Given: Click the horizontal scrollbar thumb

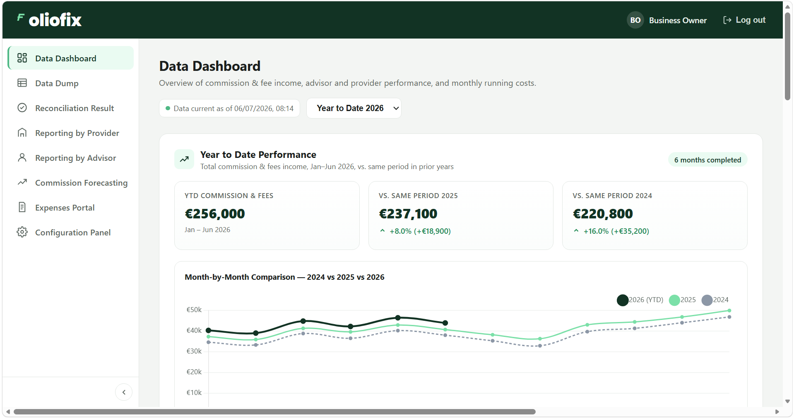Looking at the screenshot, I should [x=274, y=412].
